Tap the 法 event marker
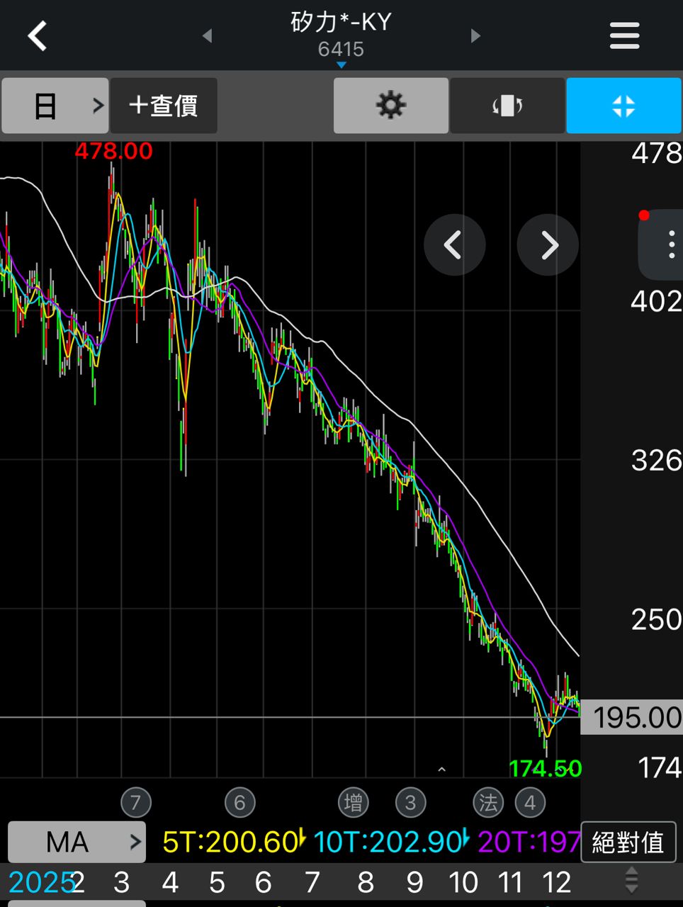The image size is (683, 907). (488, 803)
